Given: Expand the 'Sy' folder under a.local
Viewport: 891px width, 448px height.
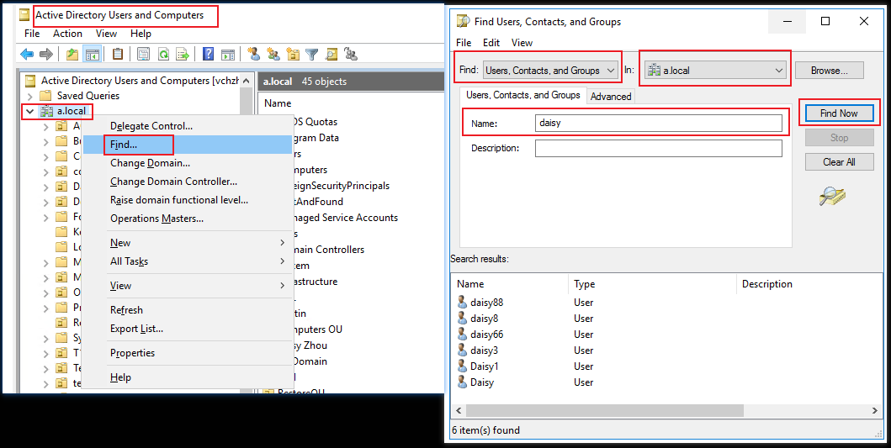Looking at the screenshot, I should tap(46, 338).
